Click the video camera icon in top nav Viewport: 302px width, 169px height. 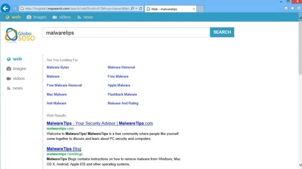point(55,17)
